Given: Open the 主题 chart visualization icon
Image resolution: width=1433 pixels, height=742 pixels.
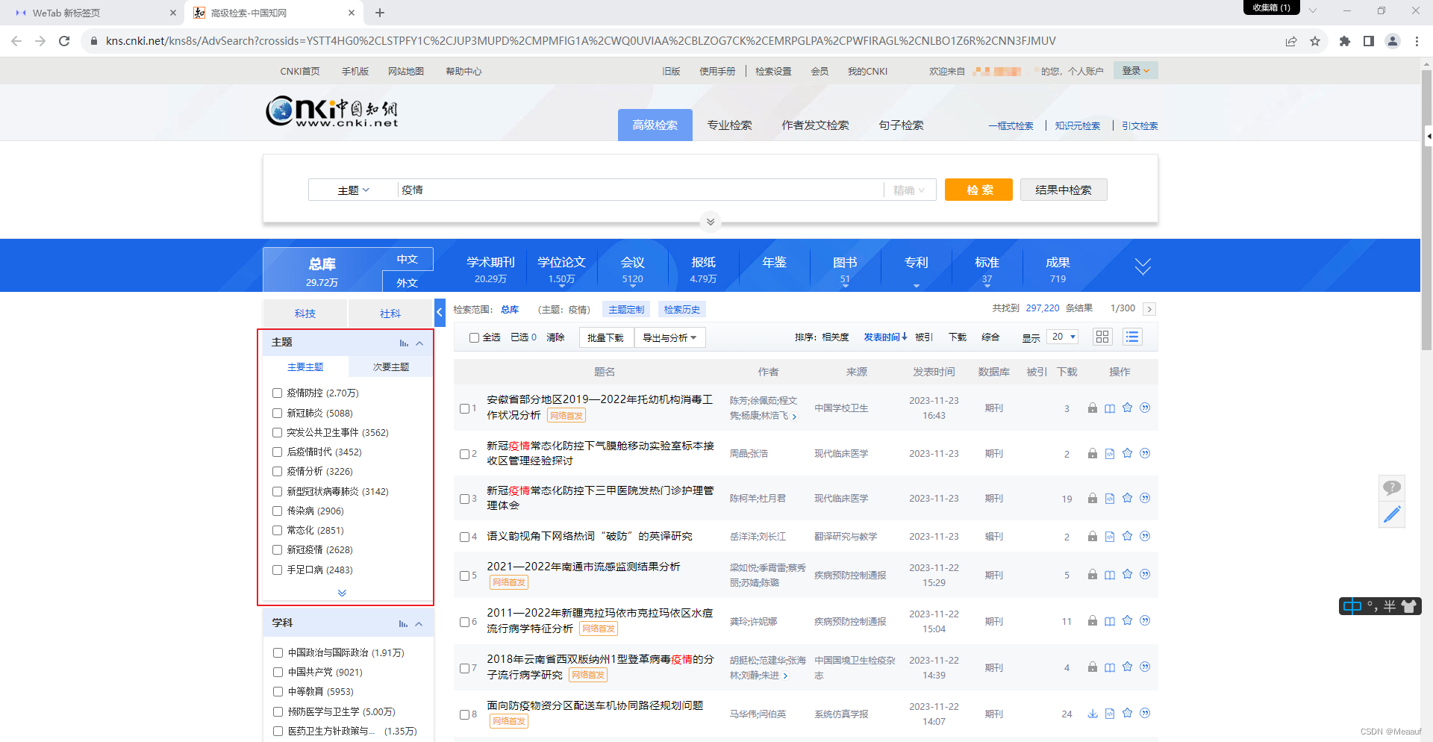Looking at the screenshot, I should [404, 343].
